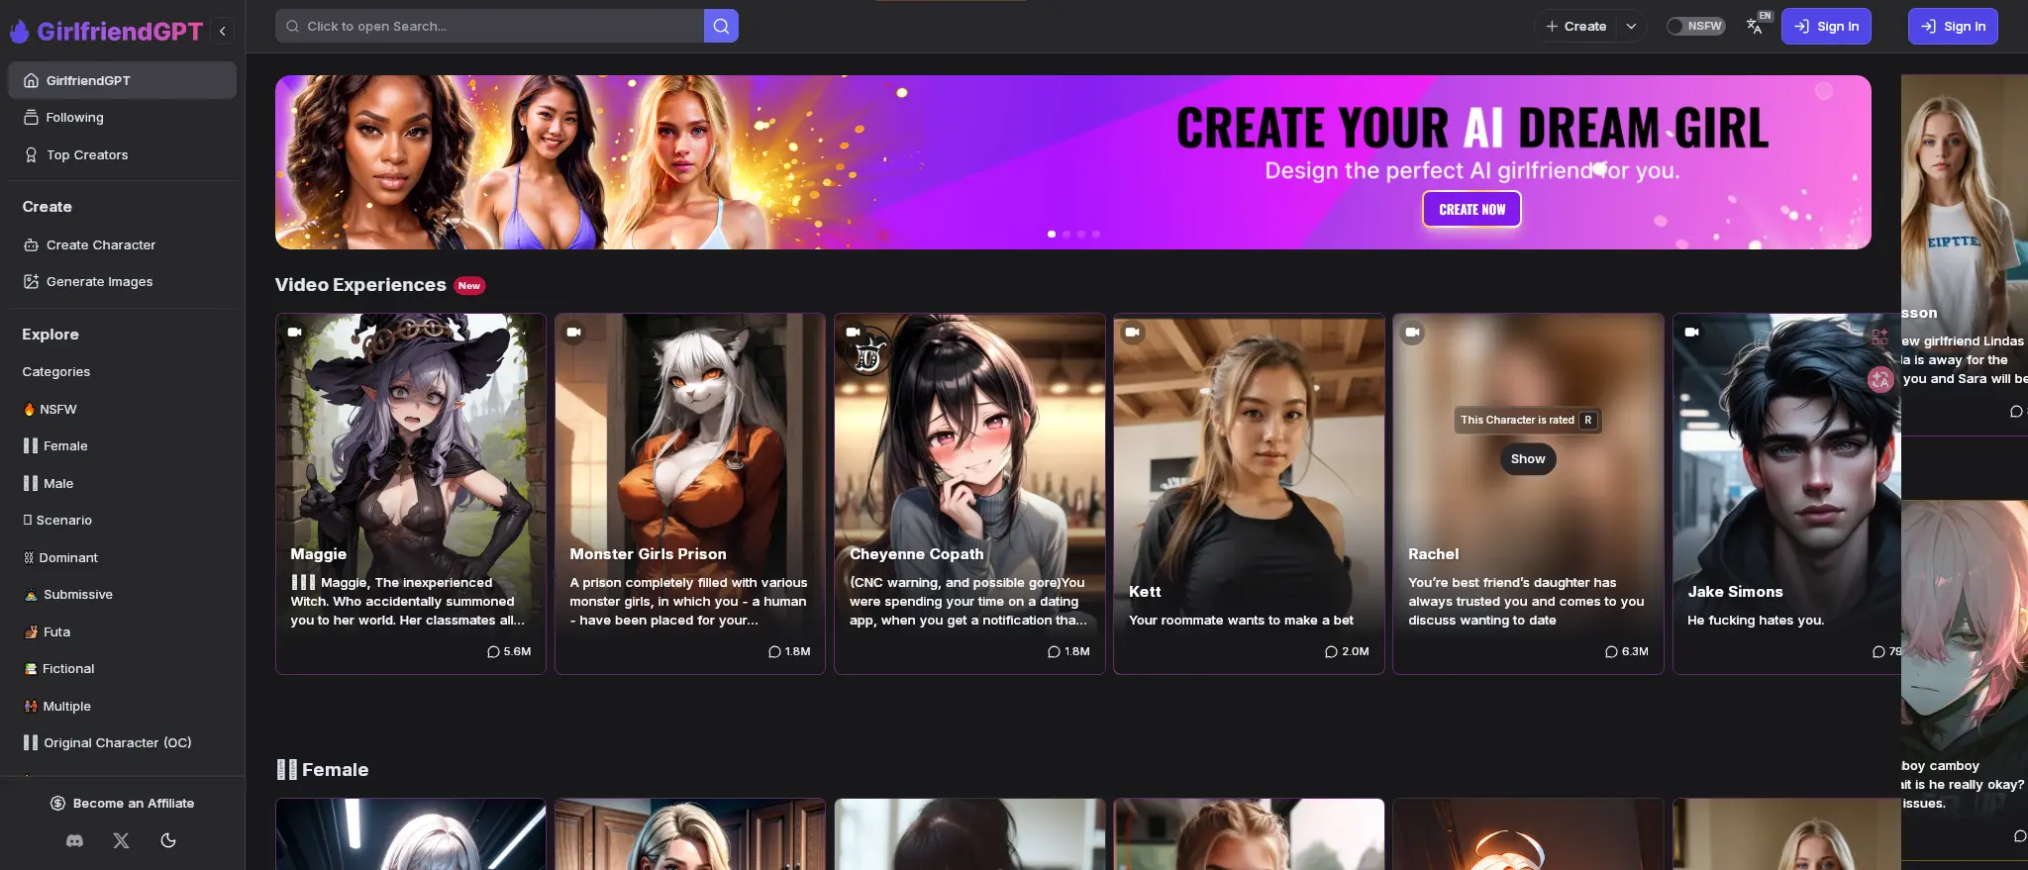This screenshot has width=2028, height=870.
Task: Click the language translate icon
Action: (1755, 27)
